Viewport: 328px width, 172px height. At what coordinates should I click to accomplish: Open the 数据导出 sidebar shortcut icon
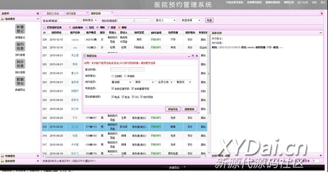click(x=20, y=81)
